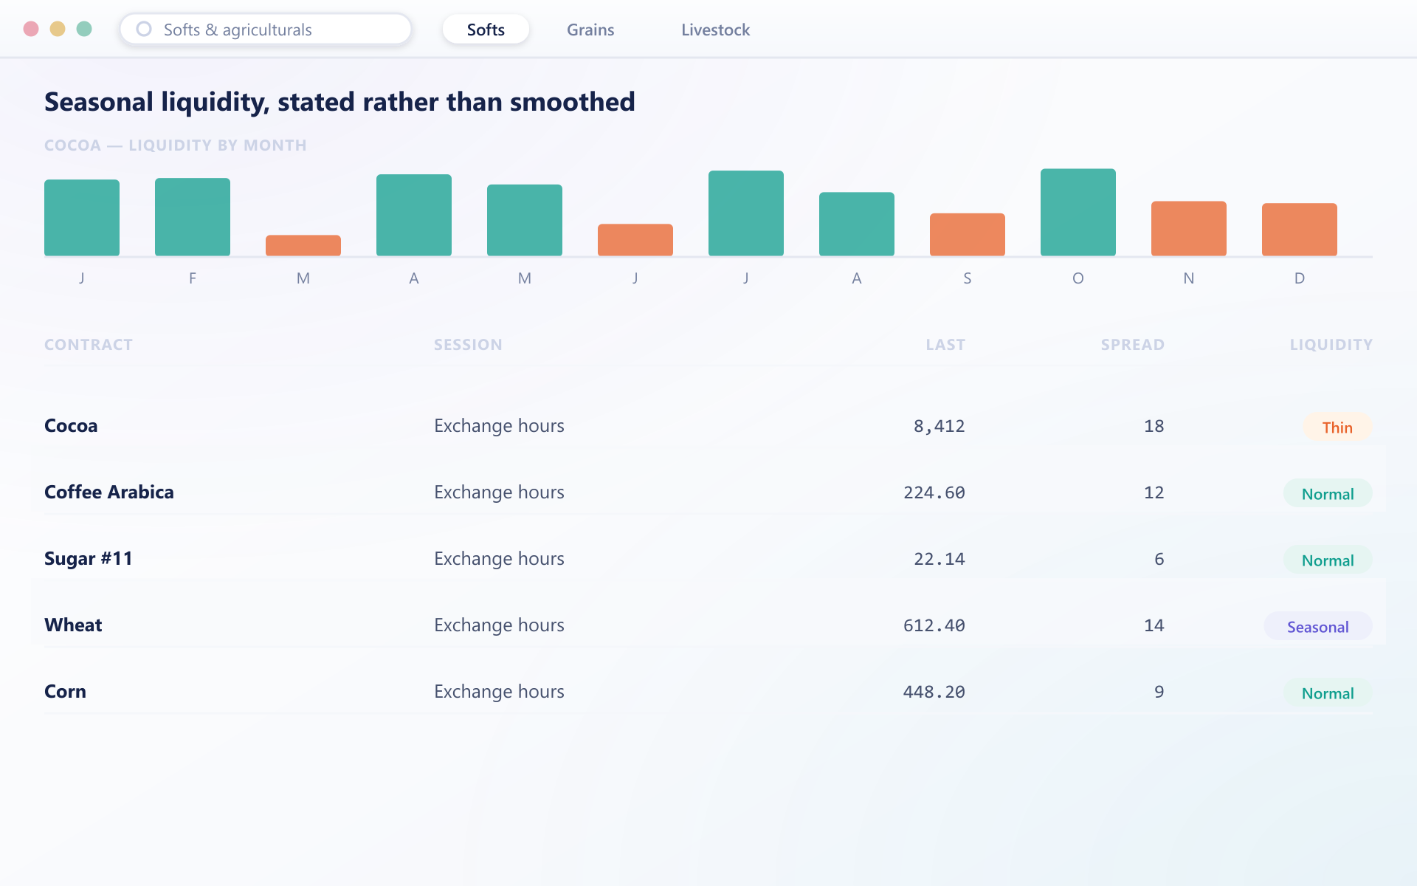Viewport: 1417px width, 886px height.
Task: Sort by the CONTRACT column header
Action: pos(89,345)
